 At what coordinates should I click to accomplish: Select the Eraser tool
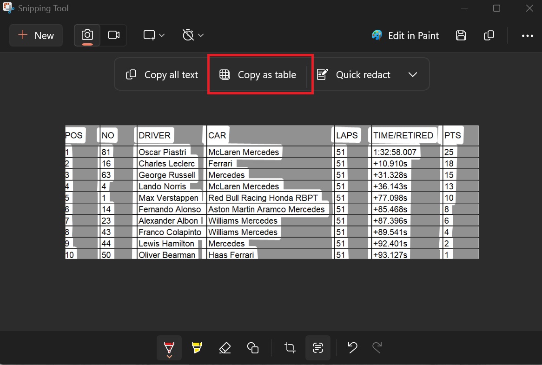(225, 347)
